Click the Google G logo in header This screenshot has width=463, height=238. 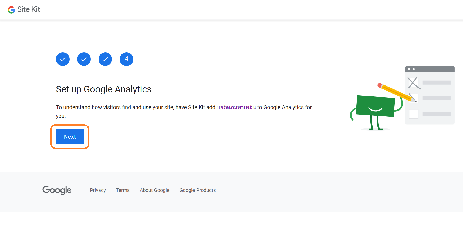(11, 10)
